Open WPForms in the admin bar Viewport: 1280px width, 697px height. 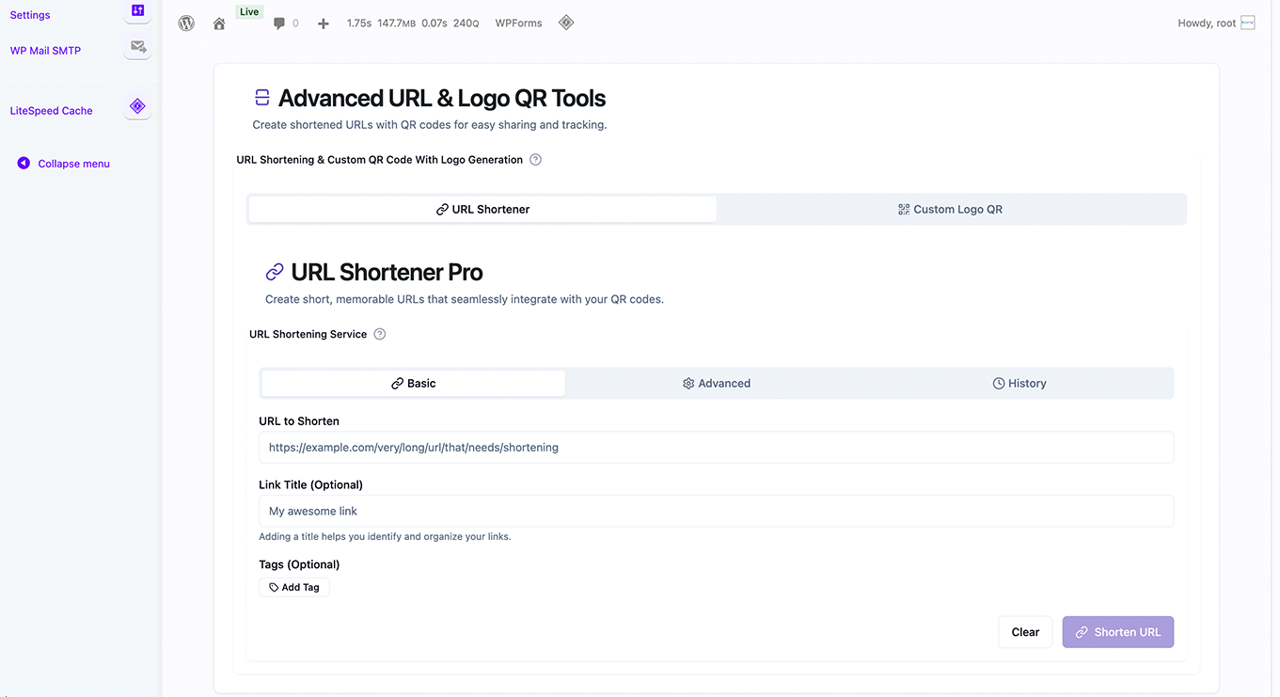coord(518,24)
